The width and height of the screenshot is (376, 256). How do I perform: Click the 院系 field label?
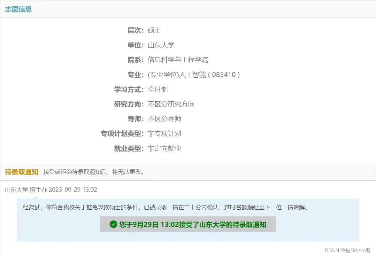(135, 60)
